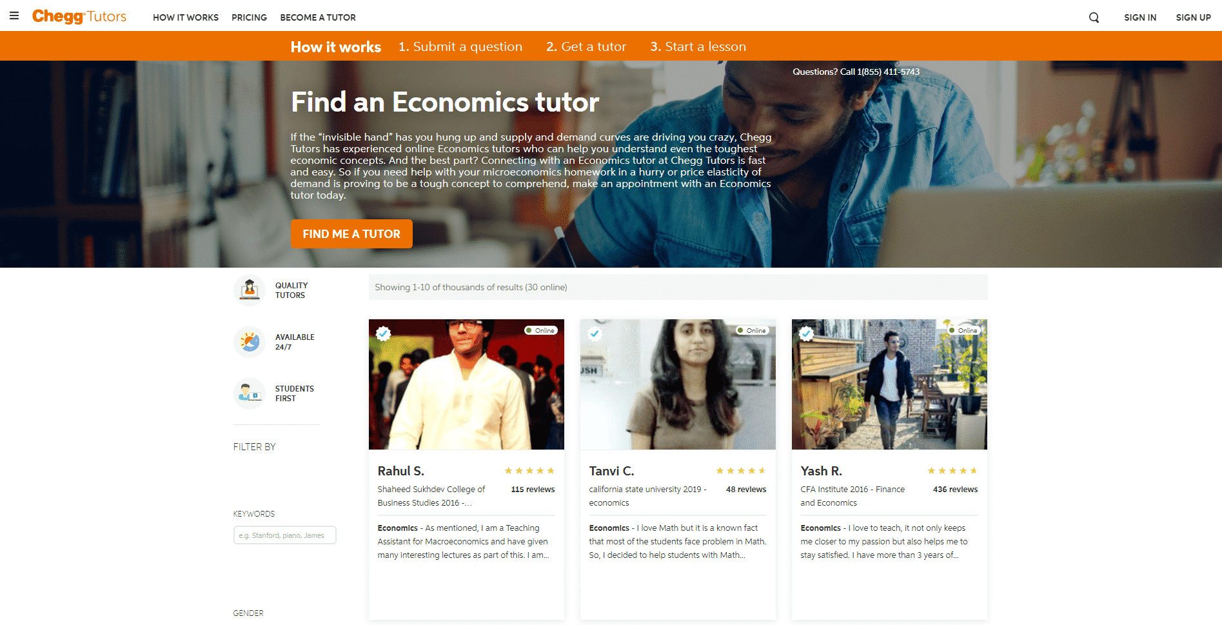The image size is (1222, 625).
Task: Click Rahul S. star rating
Action: 529,471
